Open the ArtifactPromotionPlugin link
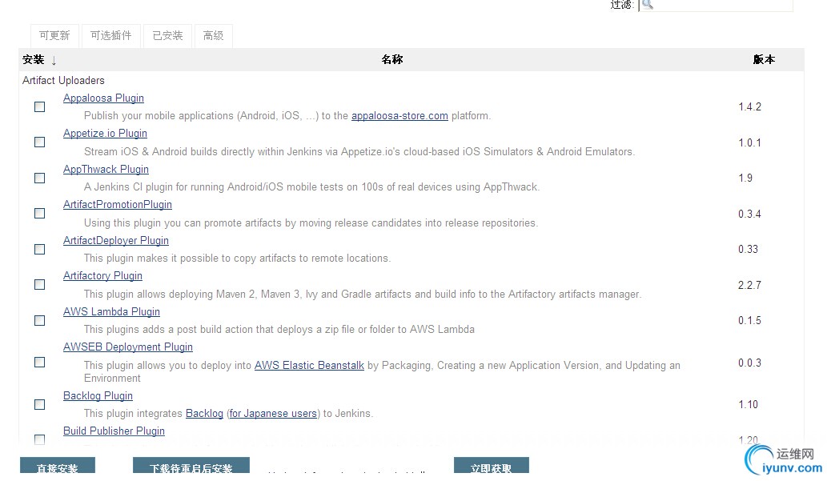Viewport: 827px width, 481px height. pyautogui.click(x=118, y=205)
